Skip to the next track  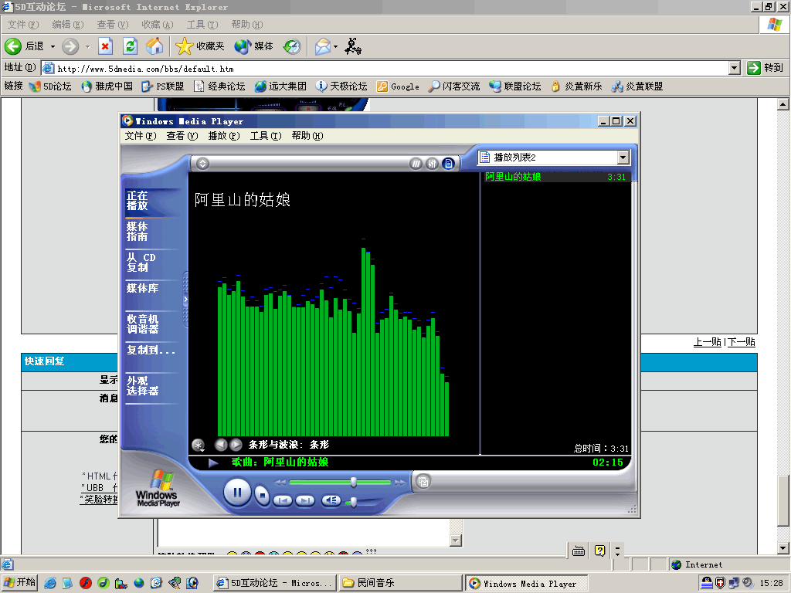(x=305, y=500)
